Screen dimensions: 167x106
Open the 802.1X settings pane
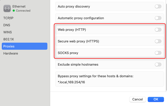point(9,39)
